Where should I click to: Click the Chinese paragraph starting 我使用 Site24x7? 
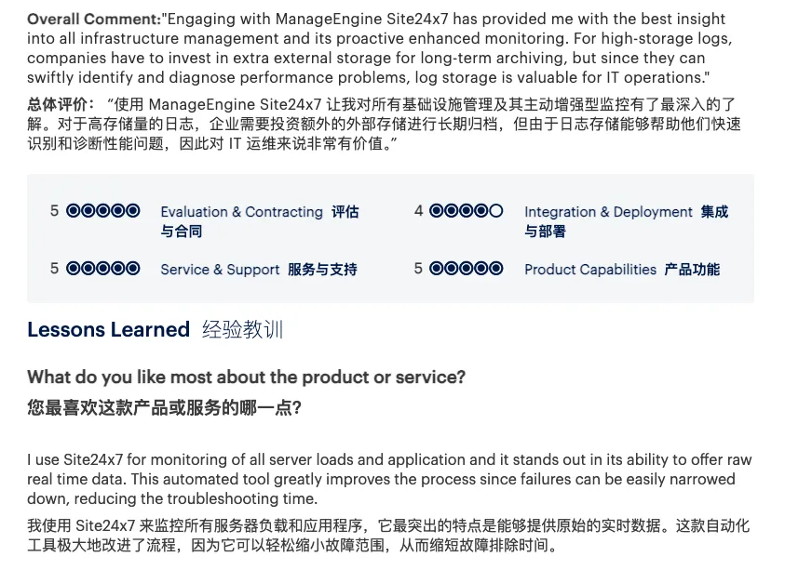click(387, 536)
